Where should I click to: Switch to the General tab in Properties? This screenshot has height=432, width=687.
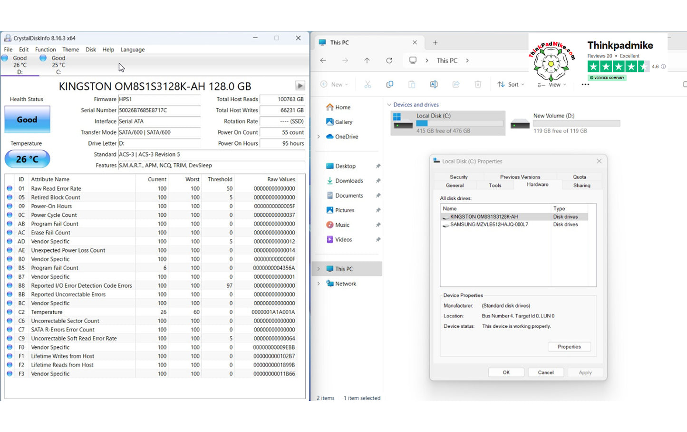[x=455, y=186]
